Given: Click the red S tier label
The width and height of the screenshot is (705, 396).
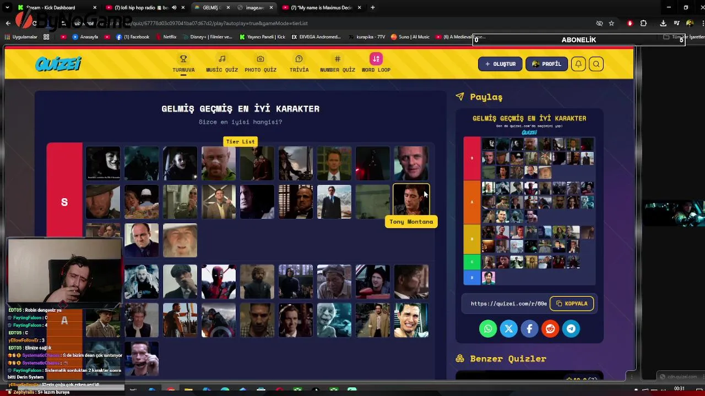Looking at the screenshot, I should tap(64, 202).
